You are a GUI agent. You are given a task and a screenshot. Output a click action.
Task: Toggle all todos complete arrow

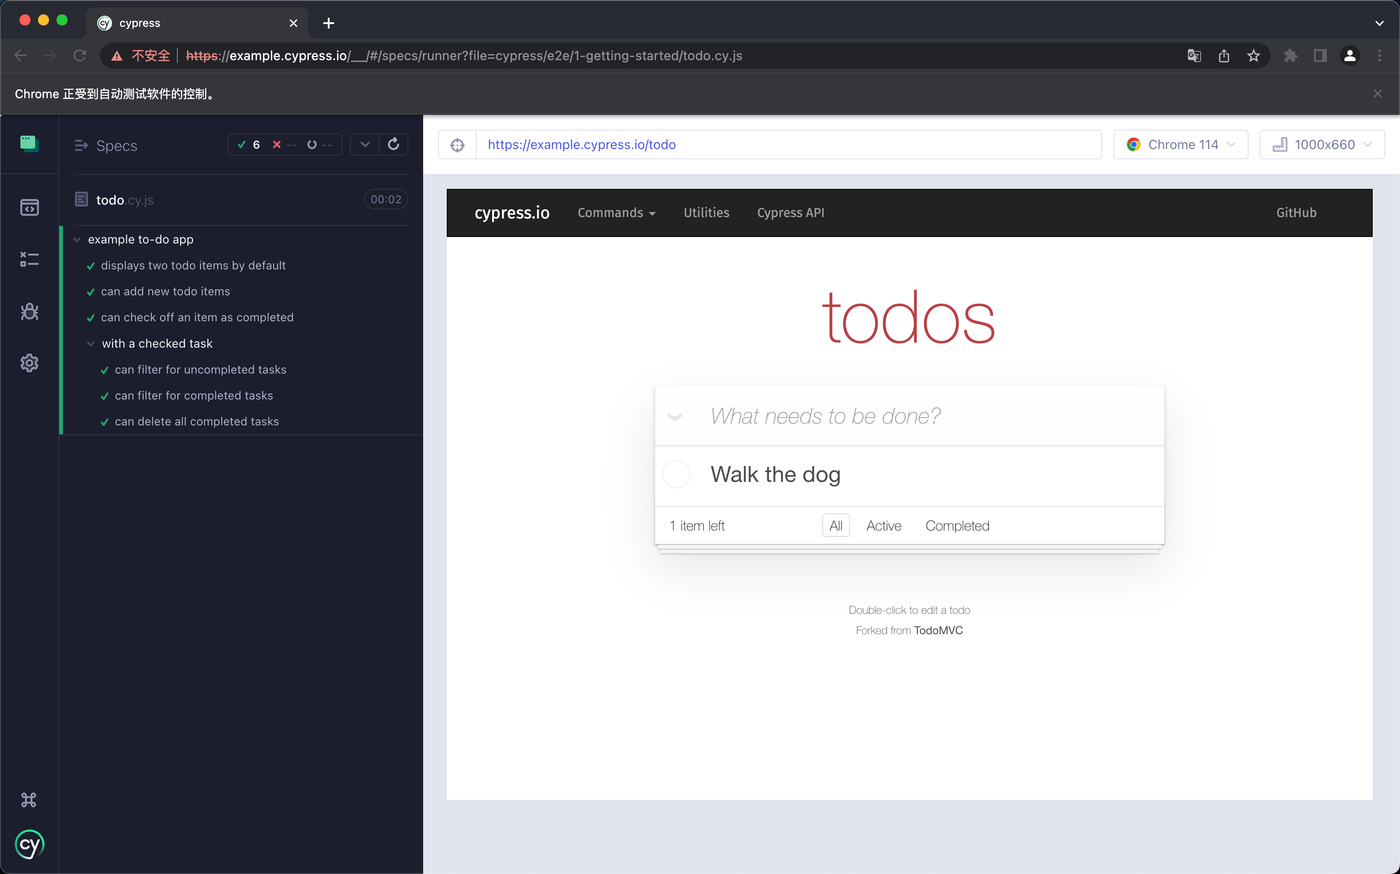675,417
